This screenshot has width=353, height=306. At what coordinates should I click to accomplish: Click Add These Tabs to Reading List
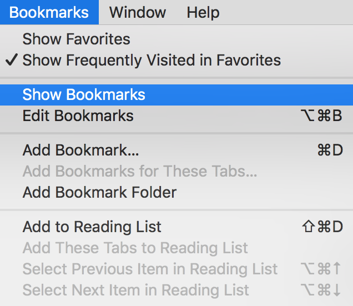coord(135,248)
